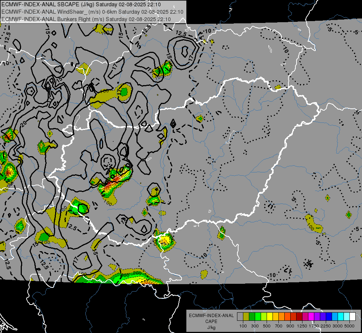Click the pure yellow legend swatch
Viewport: 362px width, 333px height.
pyautogui.click(x=270, y=316)
